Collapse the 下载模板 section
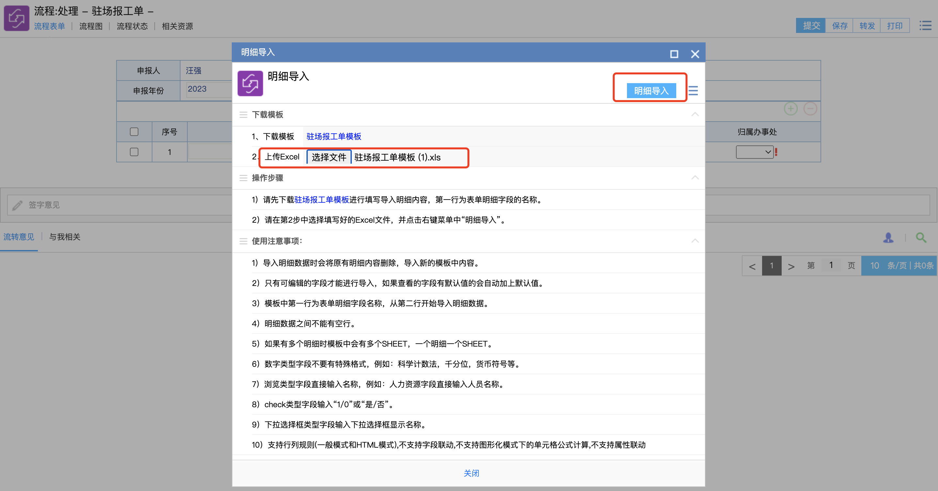Screen dimensions: 938x491 pyautogui.click(x=695, y=114)
